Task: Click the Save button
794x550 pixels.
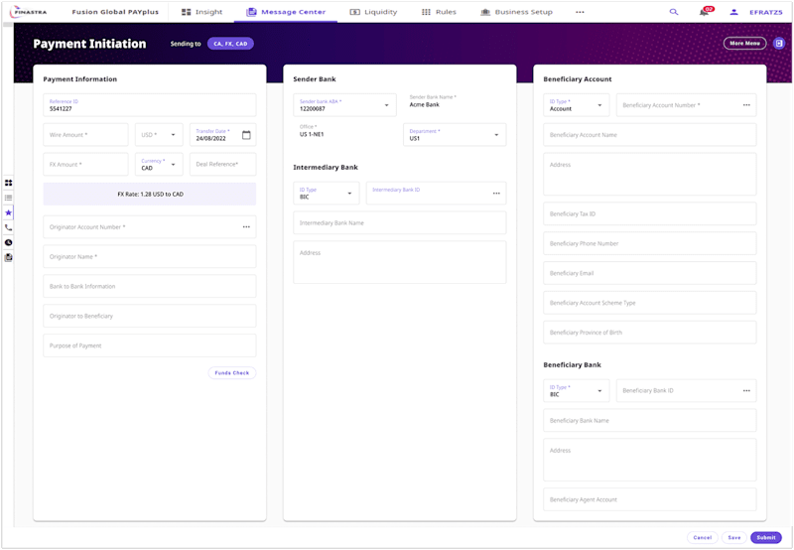Action: pos(734,537)
